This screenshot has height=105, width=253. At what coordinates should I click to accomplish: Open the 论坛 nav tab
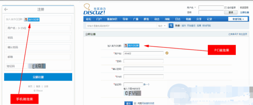coord(89,19)
